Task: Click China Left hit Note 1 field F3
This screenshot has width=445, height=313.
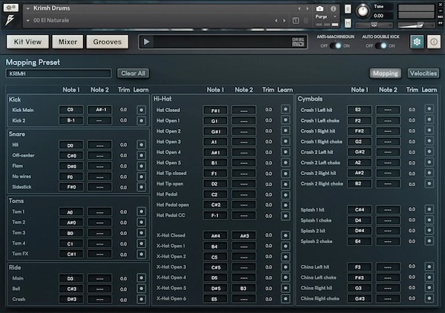Action: 359,267
